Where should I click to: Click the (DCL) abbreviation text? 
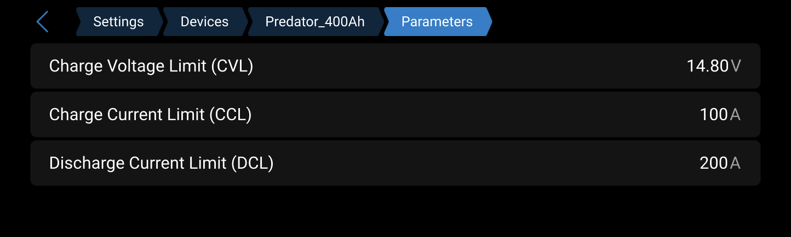[x=252, y=163]
